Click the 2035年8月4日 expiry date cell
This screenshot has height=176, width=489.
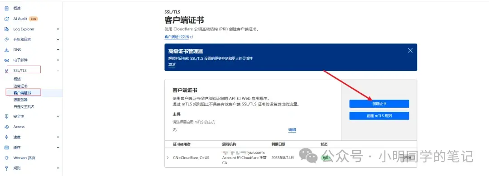tap(283, 158)
